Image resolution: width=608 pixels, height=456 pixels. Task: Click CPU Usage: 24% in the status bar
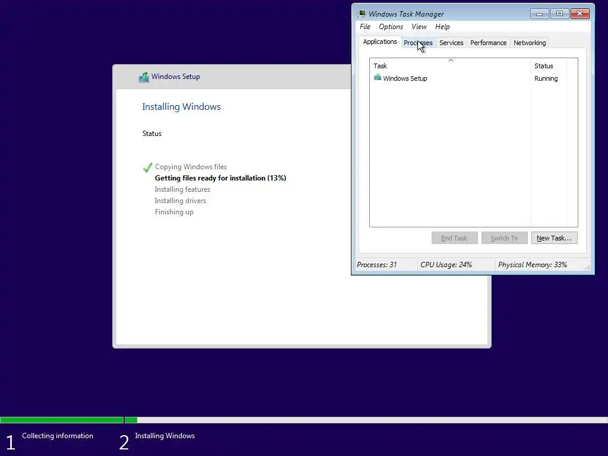tap(446, 265)
